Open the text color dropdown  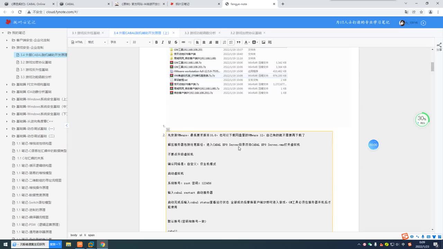(247, 42)
